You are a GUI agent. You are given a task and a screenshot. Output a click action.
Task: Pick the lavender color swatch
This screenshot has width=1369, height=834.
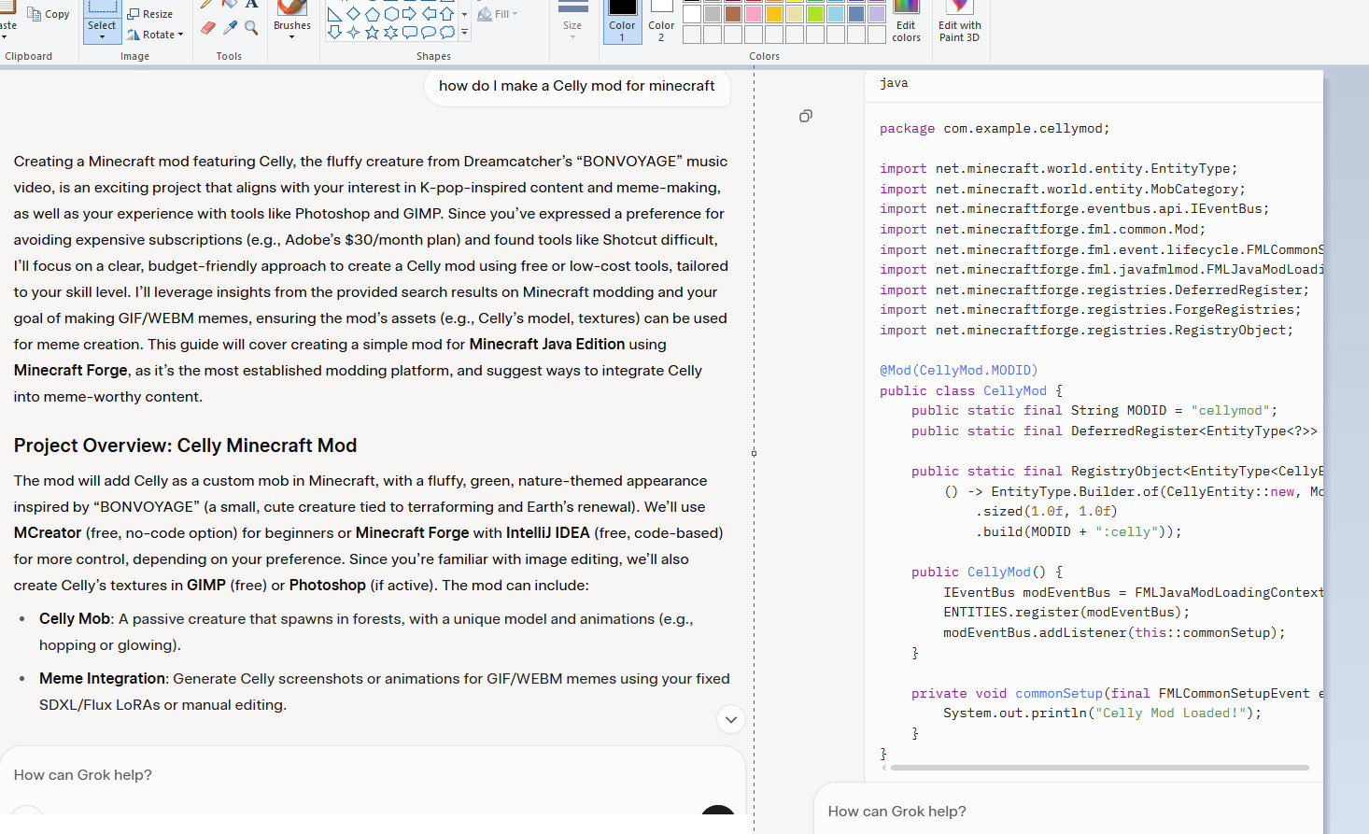pyautogui.click(x=877, y=14)
